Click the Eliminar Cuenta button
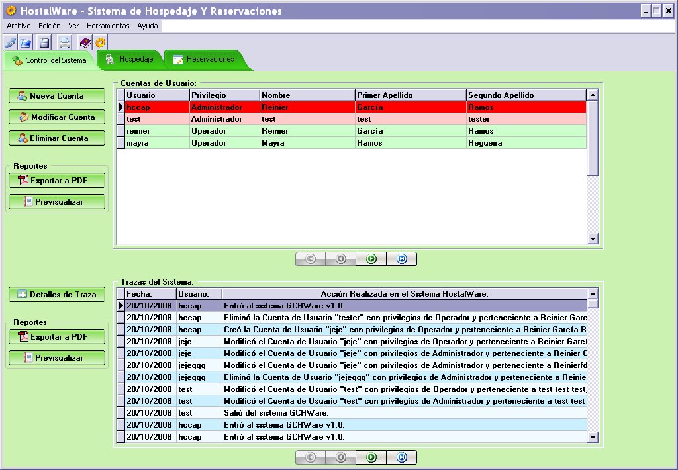Viewport: 678px width, 470px height. pyautogui.click(x=57, y=138)
